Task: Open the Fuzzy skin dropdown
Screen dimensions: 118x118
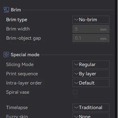Action: 91,116
